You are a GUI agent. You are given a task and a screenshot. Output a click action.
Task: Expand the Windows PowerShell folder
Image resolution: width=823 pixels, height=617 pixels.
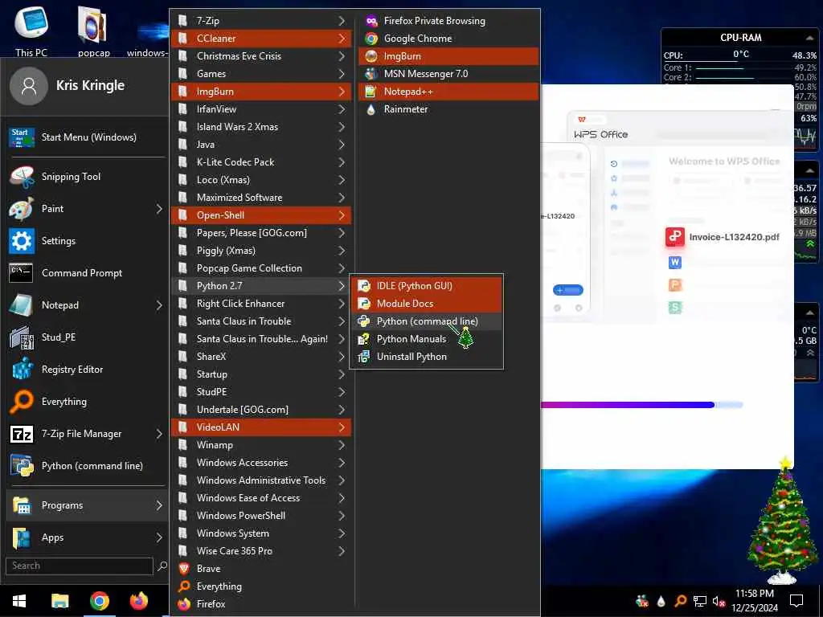261,516
